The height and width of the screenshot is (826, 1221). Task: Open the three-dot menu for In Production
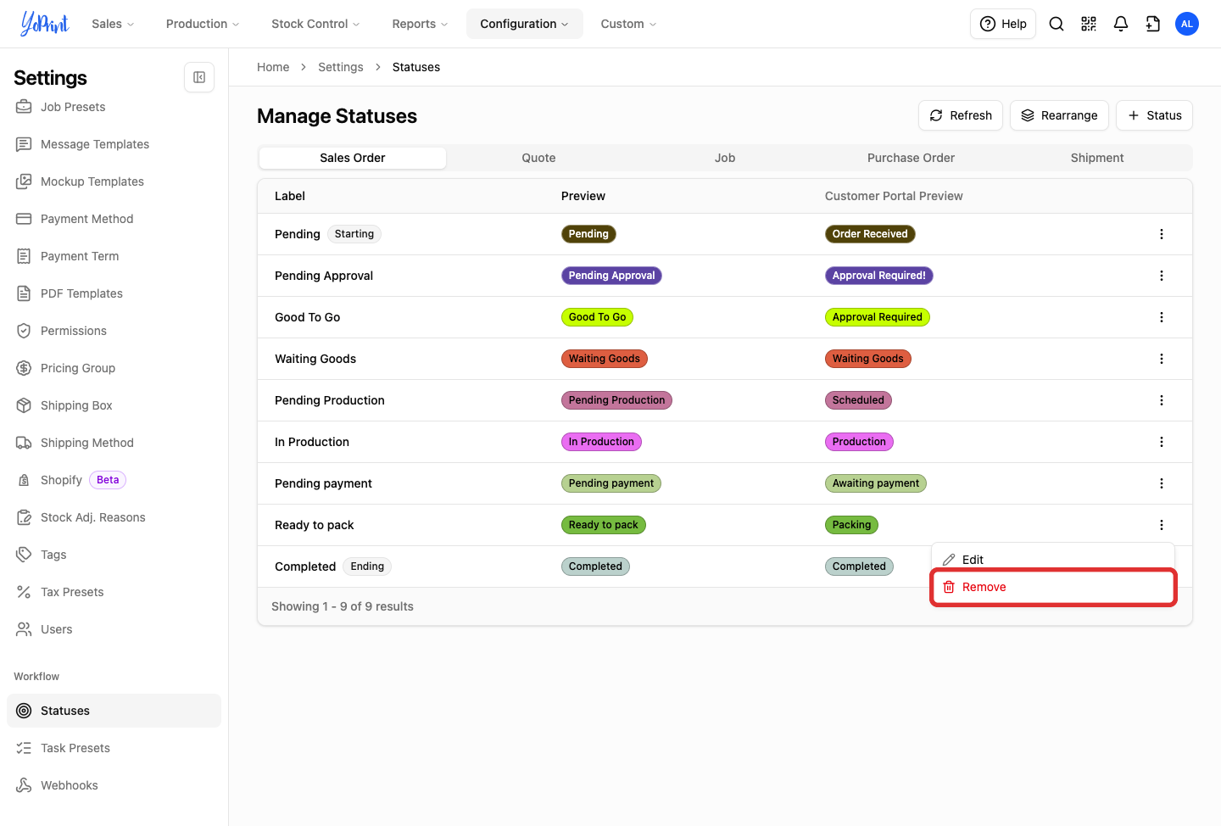(1162, 442)
